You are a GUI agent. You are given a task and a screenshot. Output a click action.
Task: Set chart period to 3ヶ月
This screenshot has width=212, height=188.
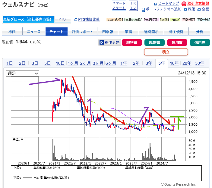coord(98,63)
